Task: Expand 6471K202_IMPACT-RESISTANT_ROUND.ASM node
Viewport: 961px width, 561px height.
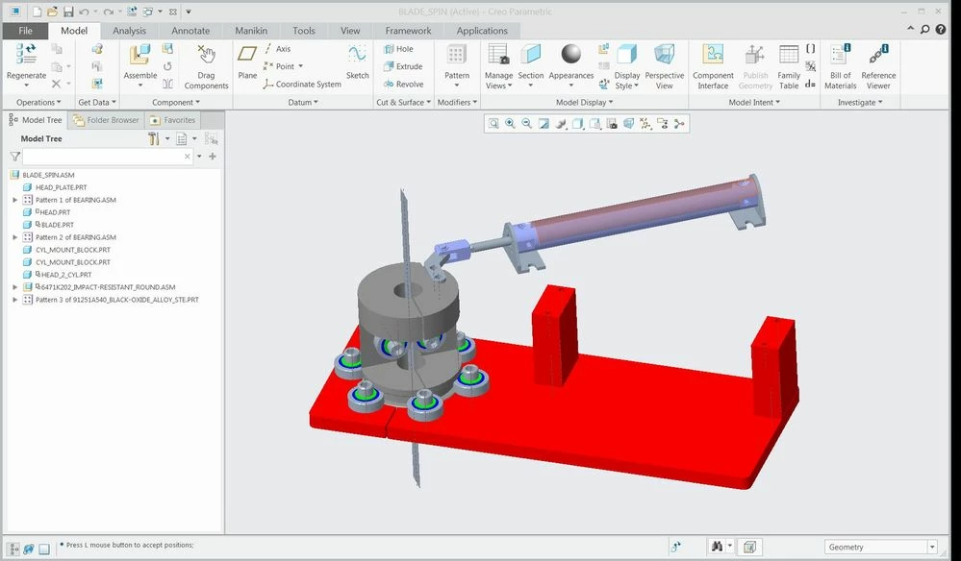Action: (x=15, y=287)
